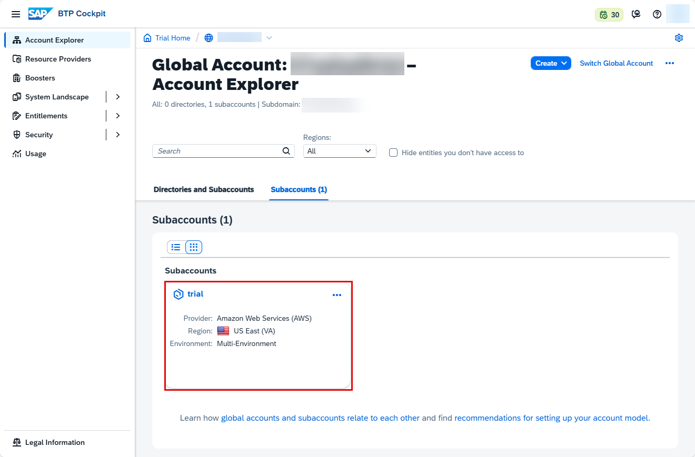This screenshot has width=695, height=457.
Task: Open Resource Providers in sidebar
Action: 58,59
